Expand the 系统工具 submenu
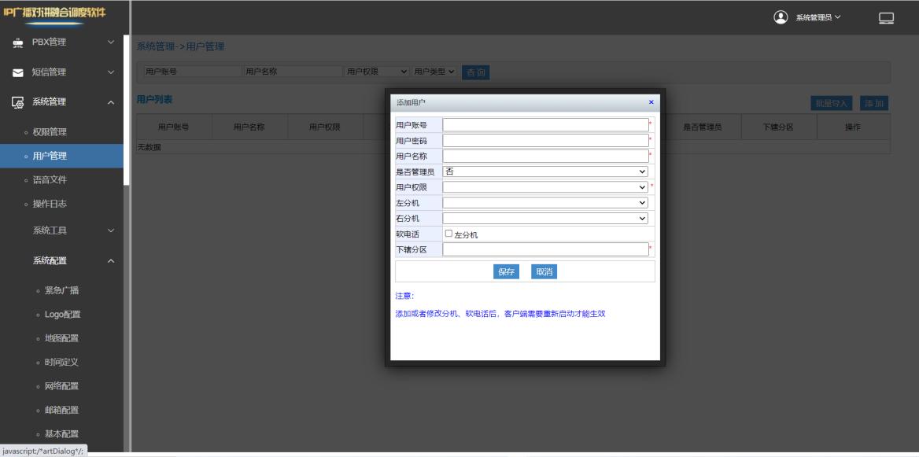Image resolution: width=919 pixels, height=457 pixels. pyautogui.click(x=110, y=230)
